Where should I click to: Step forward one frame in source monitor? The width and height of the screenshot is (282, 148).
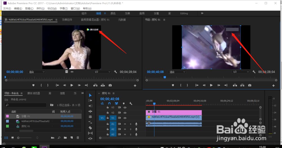point(79,85)
